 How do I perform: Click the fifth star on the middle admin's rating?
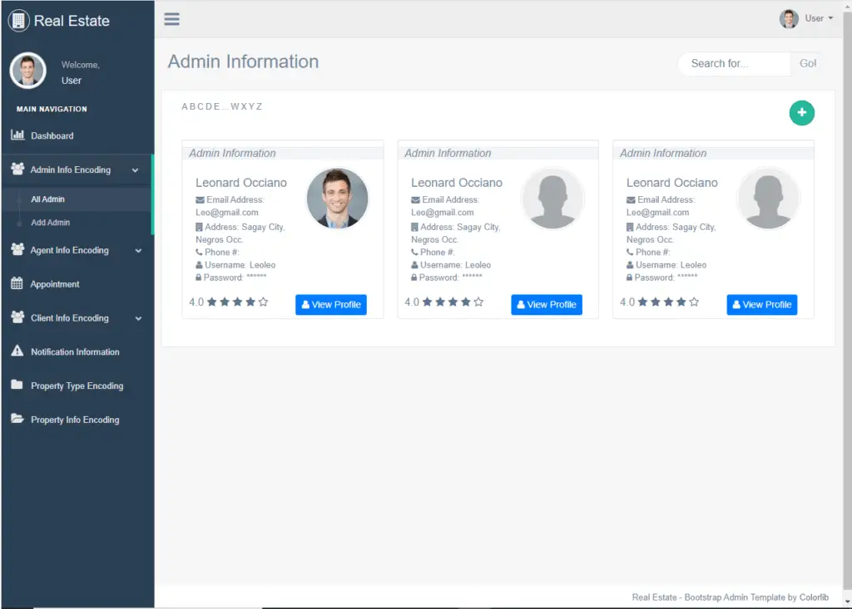click(x=476, y=302)
